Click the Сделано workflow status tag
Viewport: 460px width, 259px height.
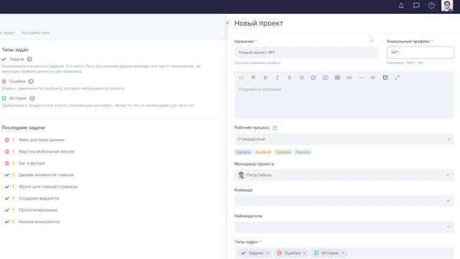click(282, 152)
